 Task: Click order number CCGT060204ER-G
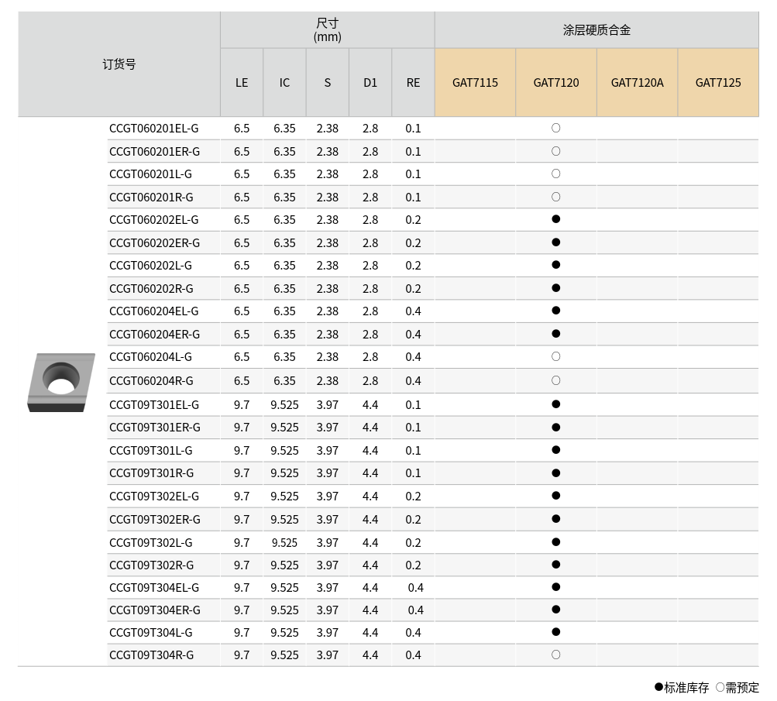(154, 334)
